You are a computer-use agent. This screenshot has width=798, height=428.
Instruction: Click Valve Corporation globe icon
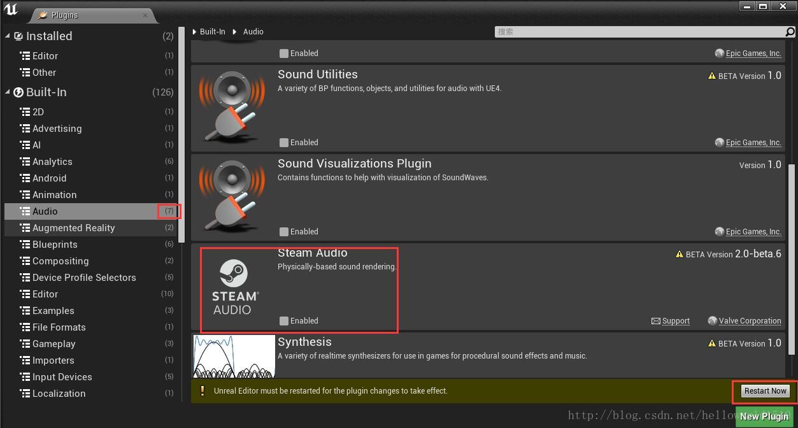[712, 321]
